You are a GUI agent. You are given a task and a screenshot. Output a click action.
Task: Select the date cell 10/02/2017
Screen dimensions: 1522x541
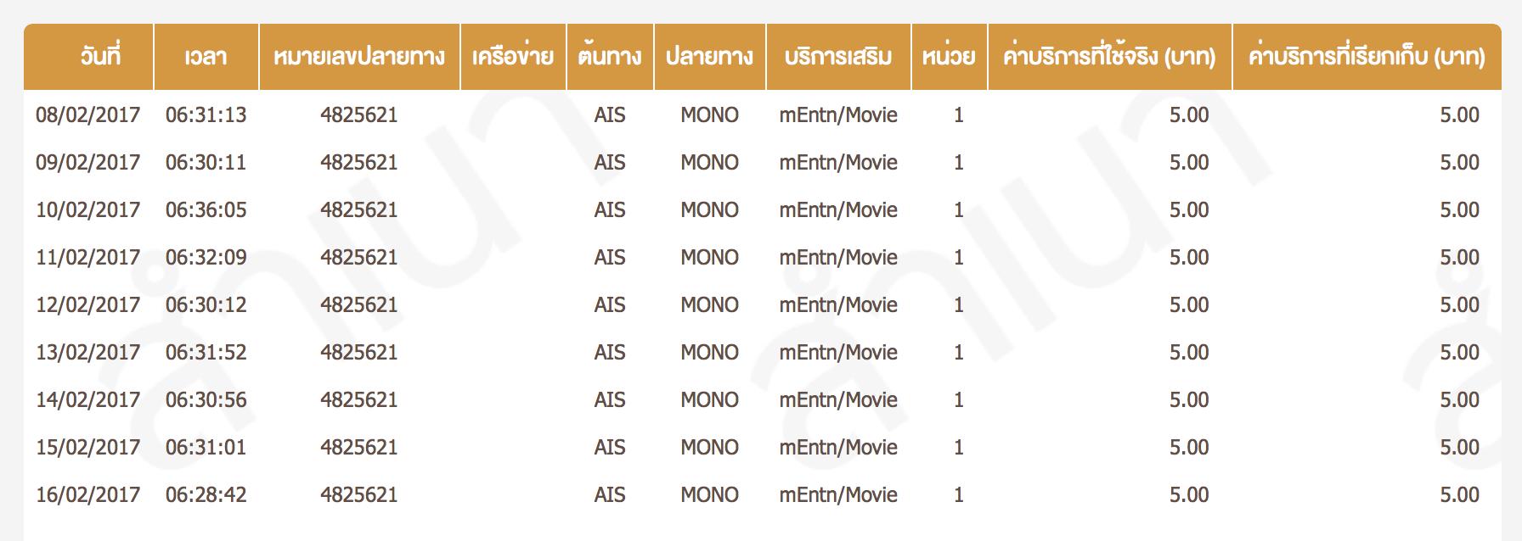pyautogui.click(x=88, y=210)
